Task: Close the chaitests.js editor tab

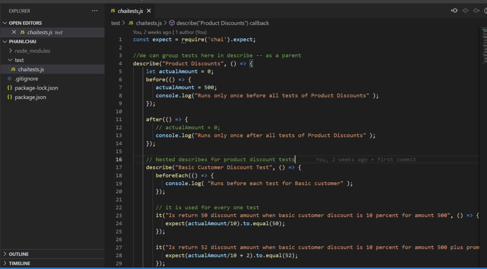Action: [x=149, y=10]
